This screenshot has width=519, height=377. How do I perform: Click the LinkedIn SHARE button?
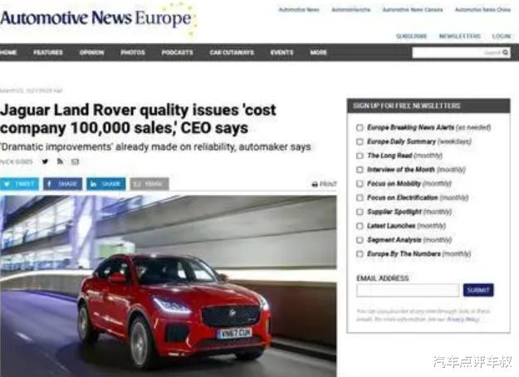click(x=106, y=184)
